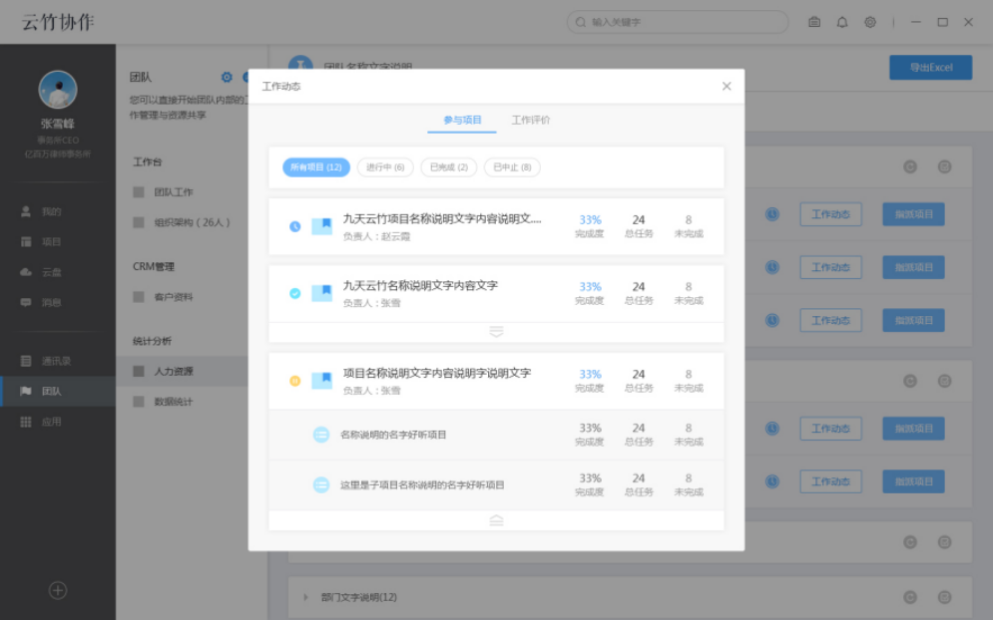Viewport: 993px width, 620px height.
Task: Click the keyword search input field
Action: 677,21
